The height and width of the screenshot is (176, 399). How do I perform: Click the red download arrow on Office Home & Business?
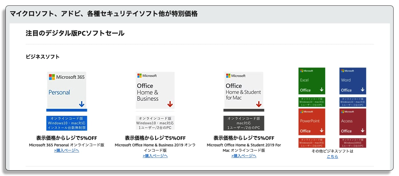170,104
